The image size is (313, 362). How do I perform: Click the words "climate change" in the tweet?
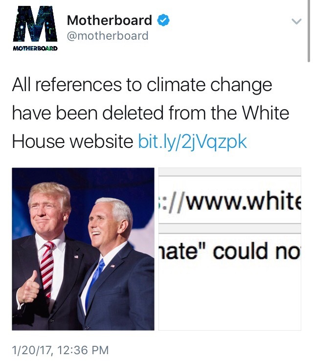tap(209, 85)
